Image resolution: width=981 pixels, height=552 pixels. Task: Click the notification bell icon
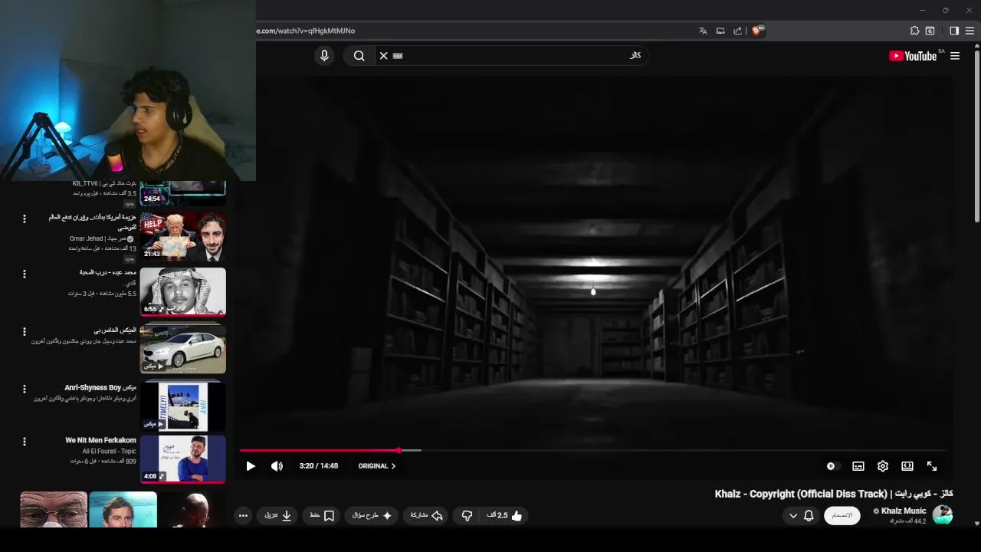tap(809, 516)
